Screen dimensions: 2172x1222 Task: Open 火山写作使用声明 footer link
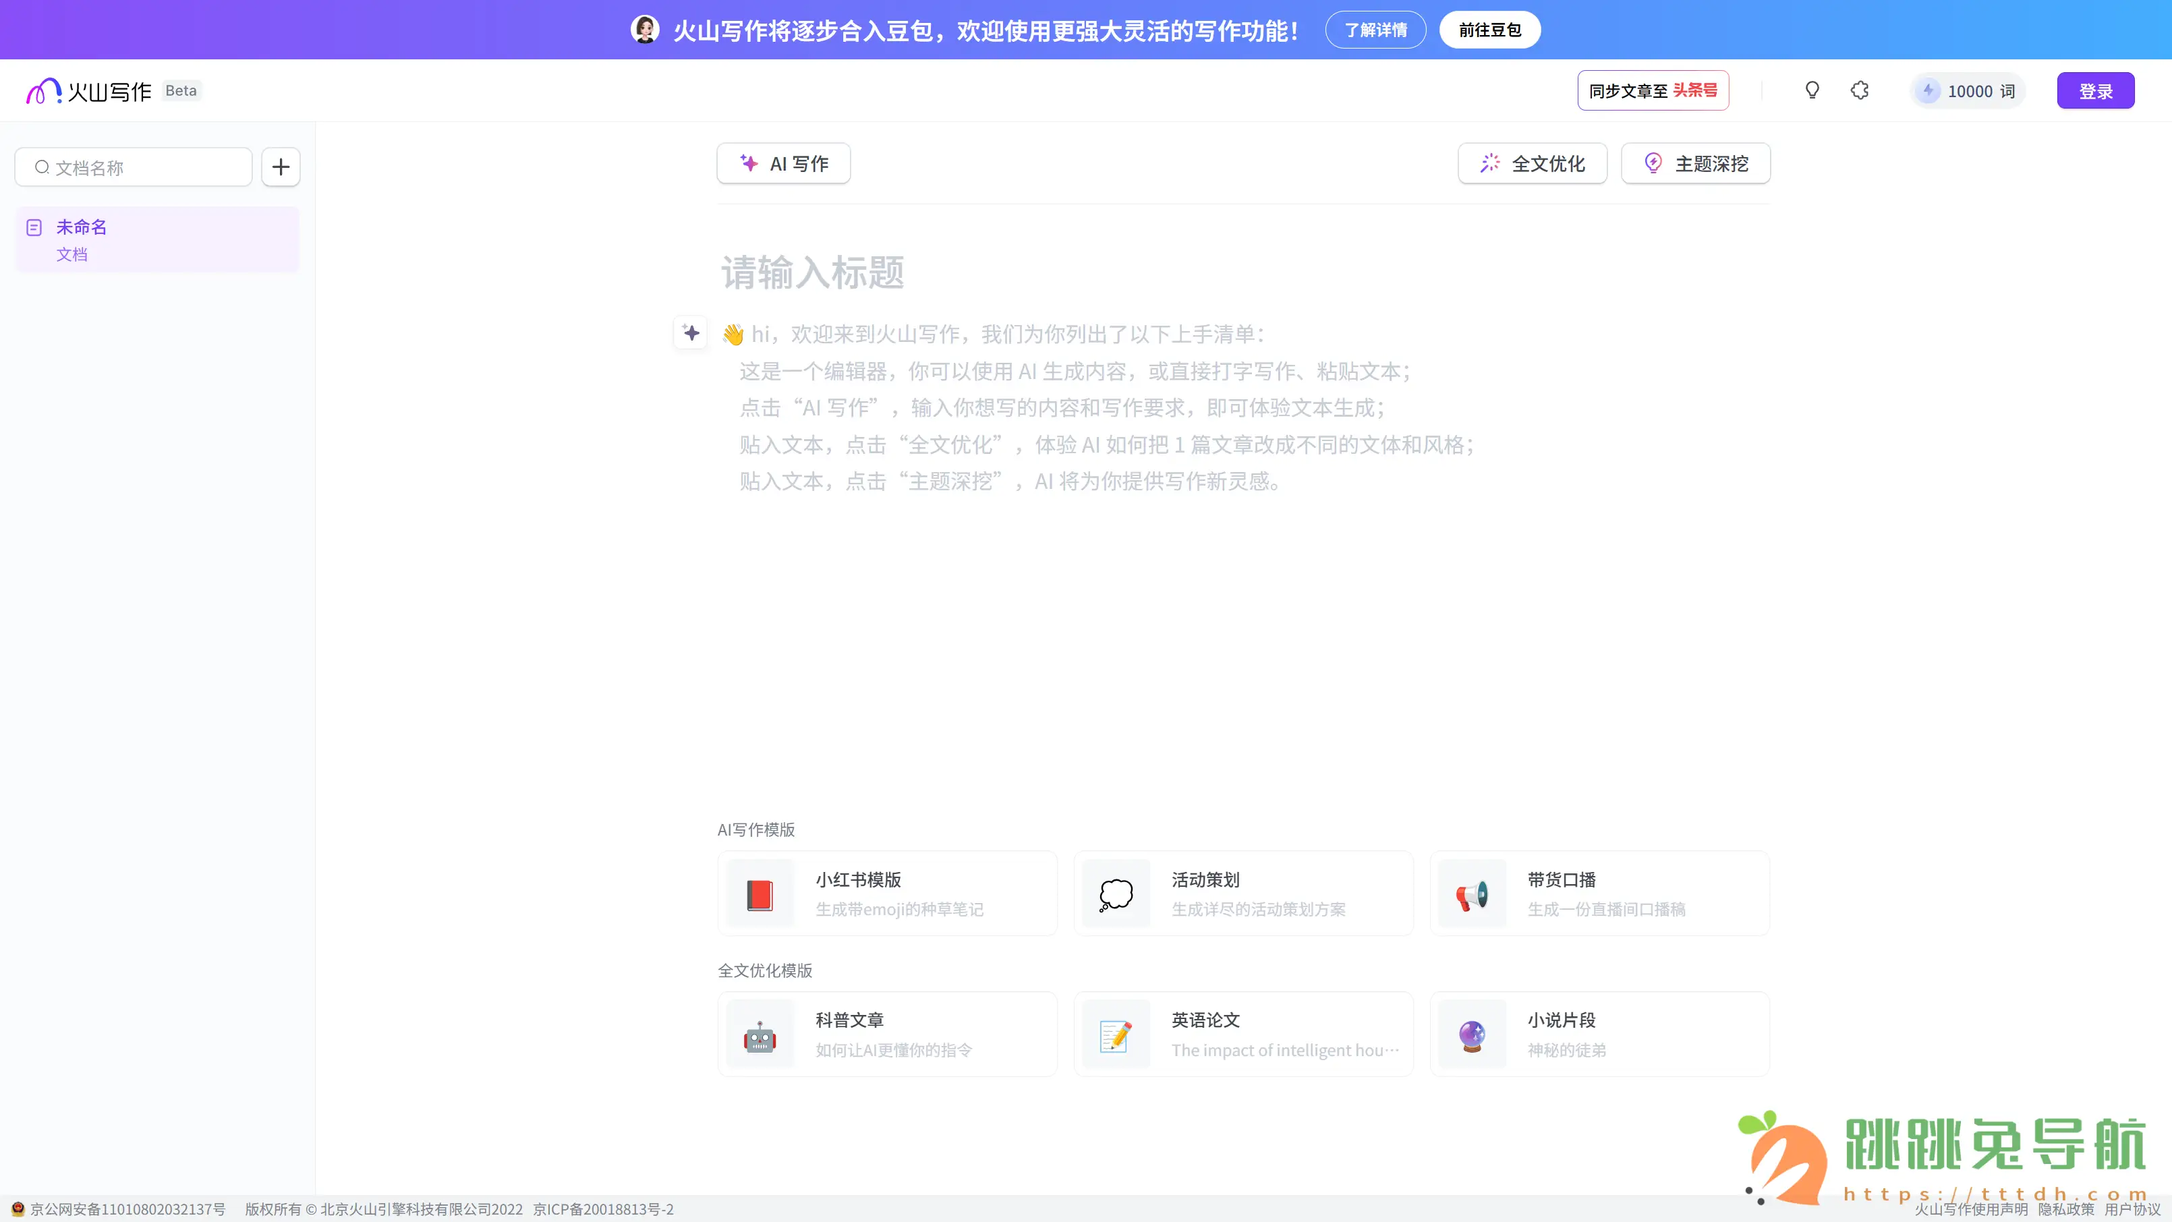1970,1209
